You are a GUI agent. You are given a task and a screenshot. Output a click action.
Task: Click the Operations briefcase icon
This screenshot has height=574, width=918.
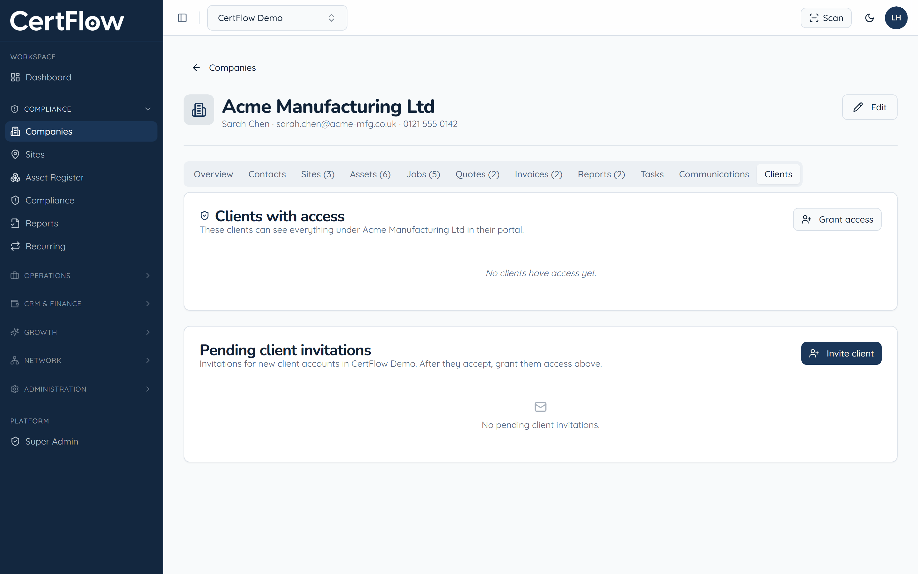click(15, 275)
